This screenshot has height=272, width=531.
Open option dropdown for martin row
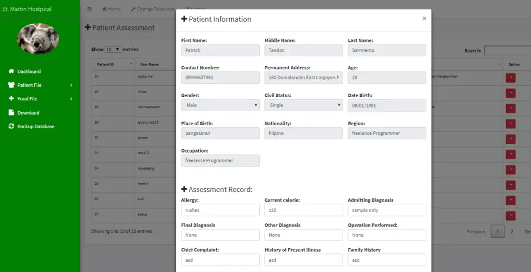(511, 185)
